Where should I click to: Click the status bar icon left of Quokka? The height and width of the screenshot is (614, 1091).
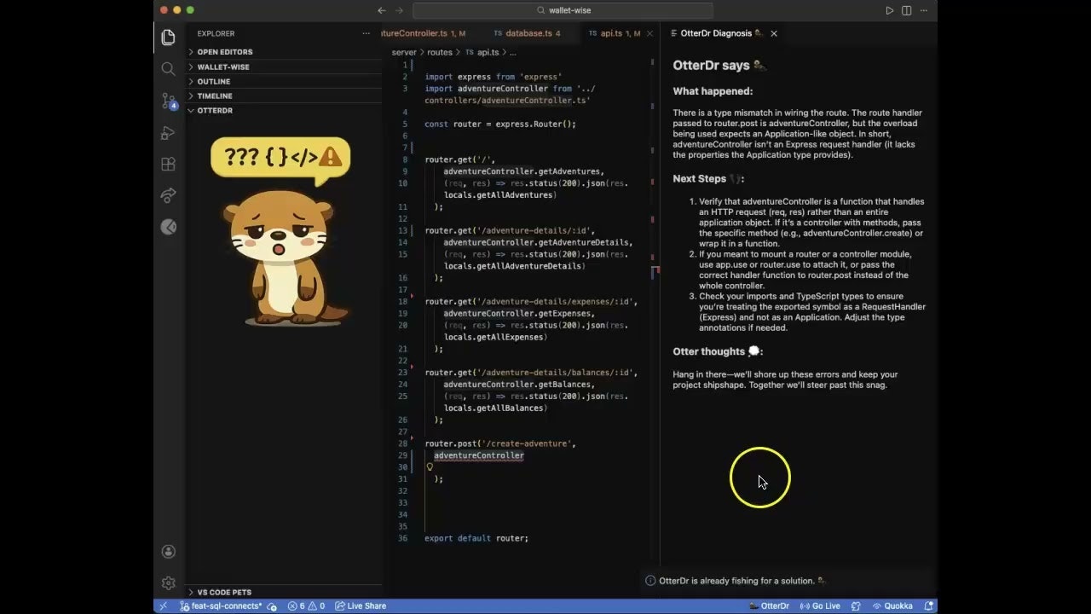[856, 606]
